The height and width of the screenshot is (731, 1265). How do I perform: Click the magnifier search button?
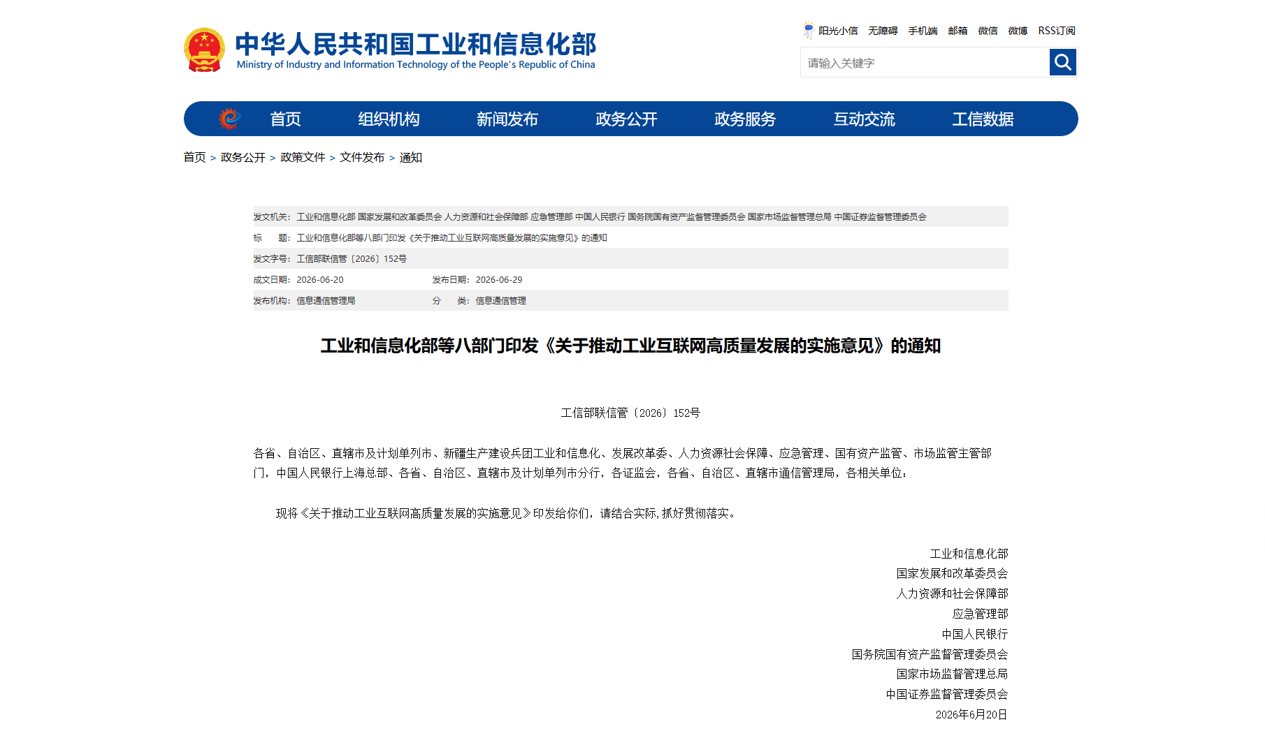click(x=1062, y=62)
